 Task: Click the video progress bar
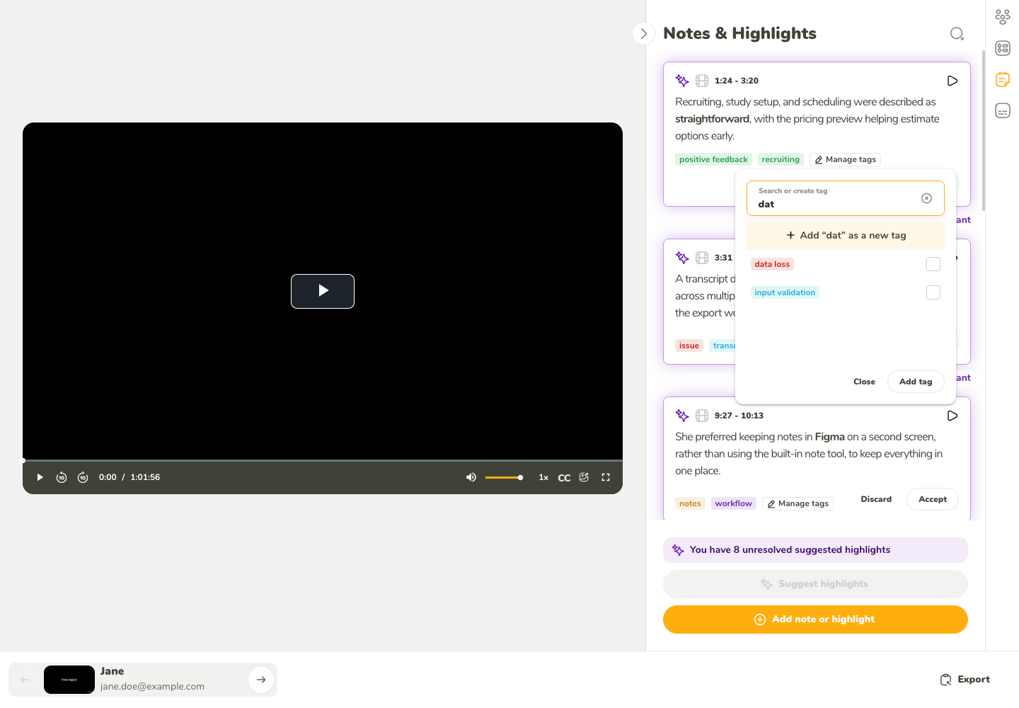click(323, 460)
